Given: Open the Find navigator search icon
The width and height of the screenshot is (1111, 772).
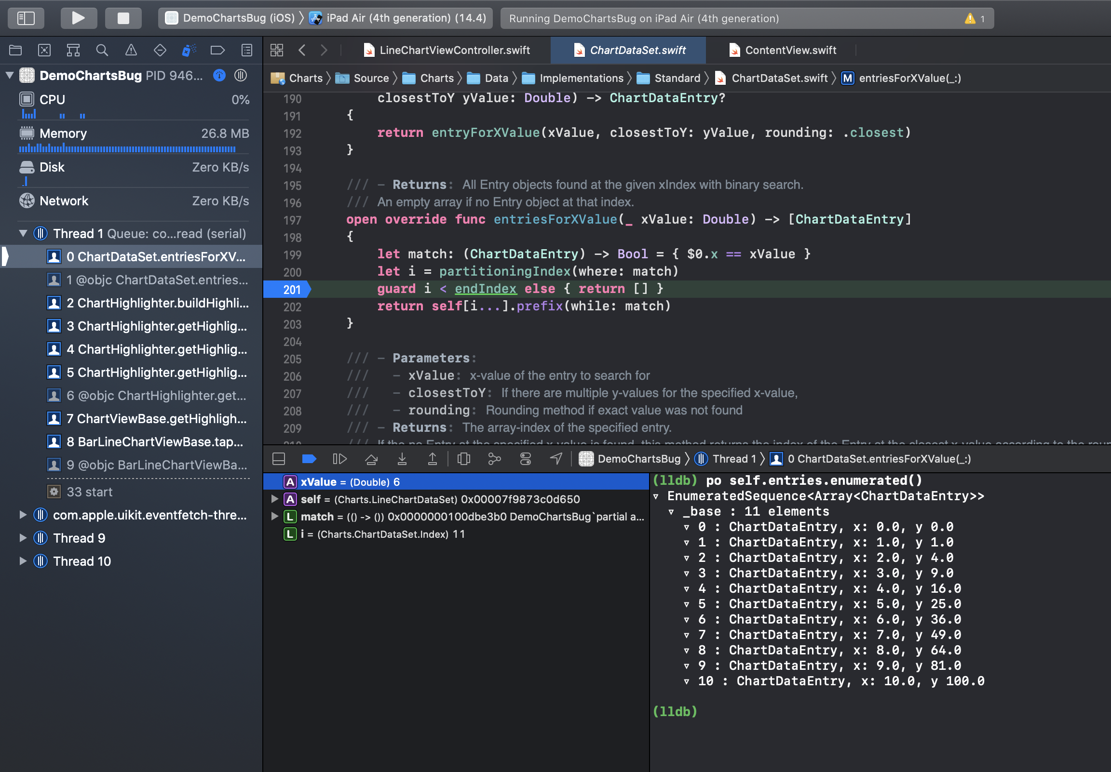Looking at the screenshot, I should pyautogui.click(x=102, y=50).
